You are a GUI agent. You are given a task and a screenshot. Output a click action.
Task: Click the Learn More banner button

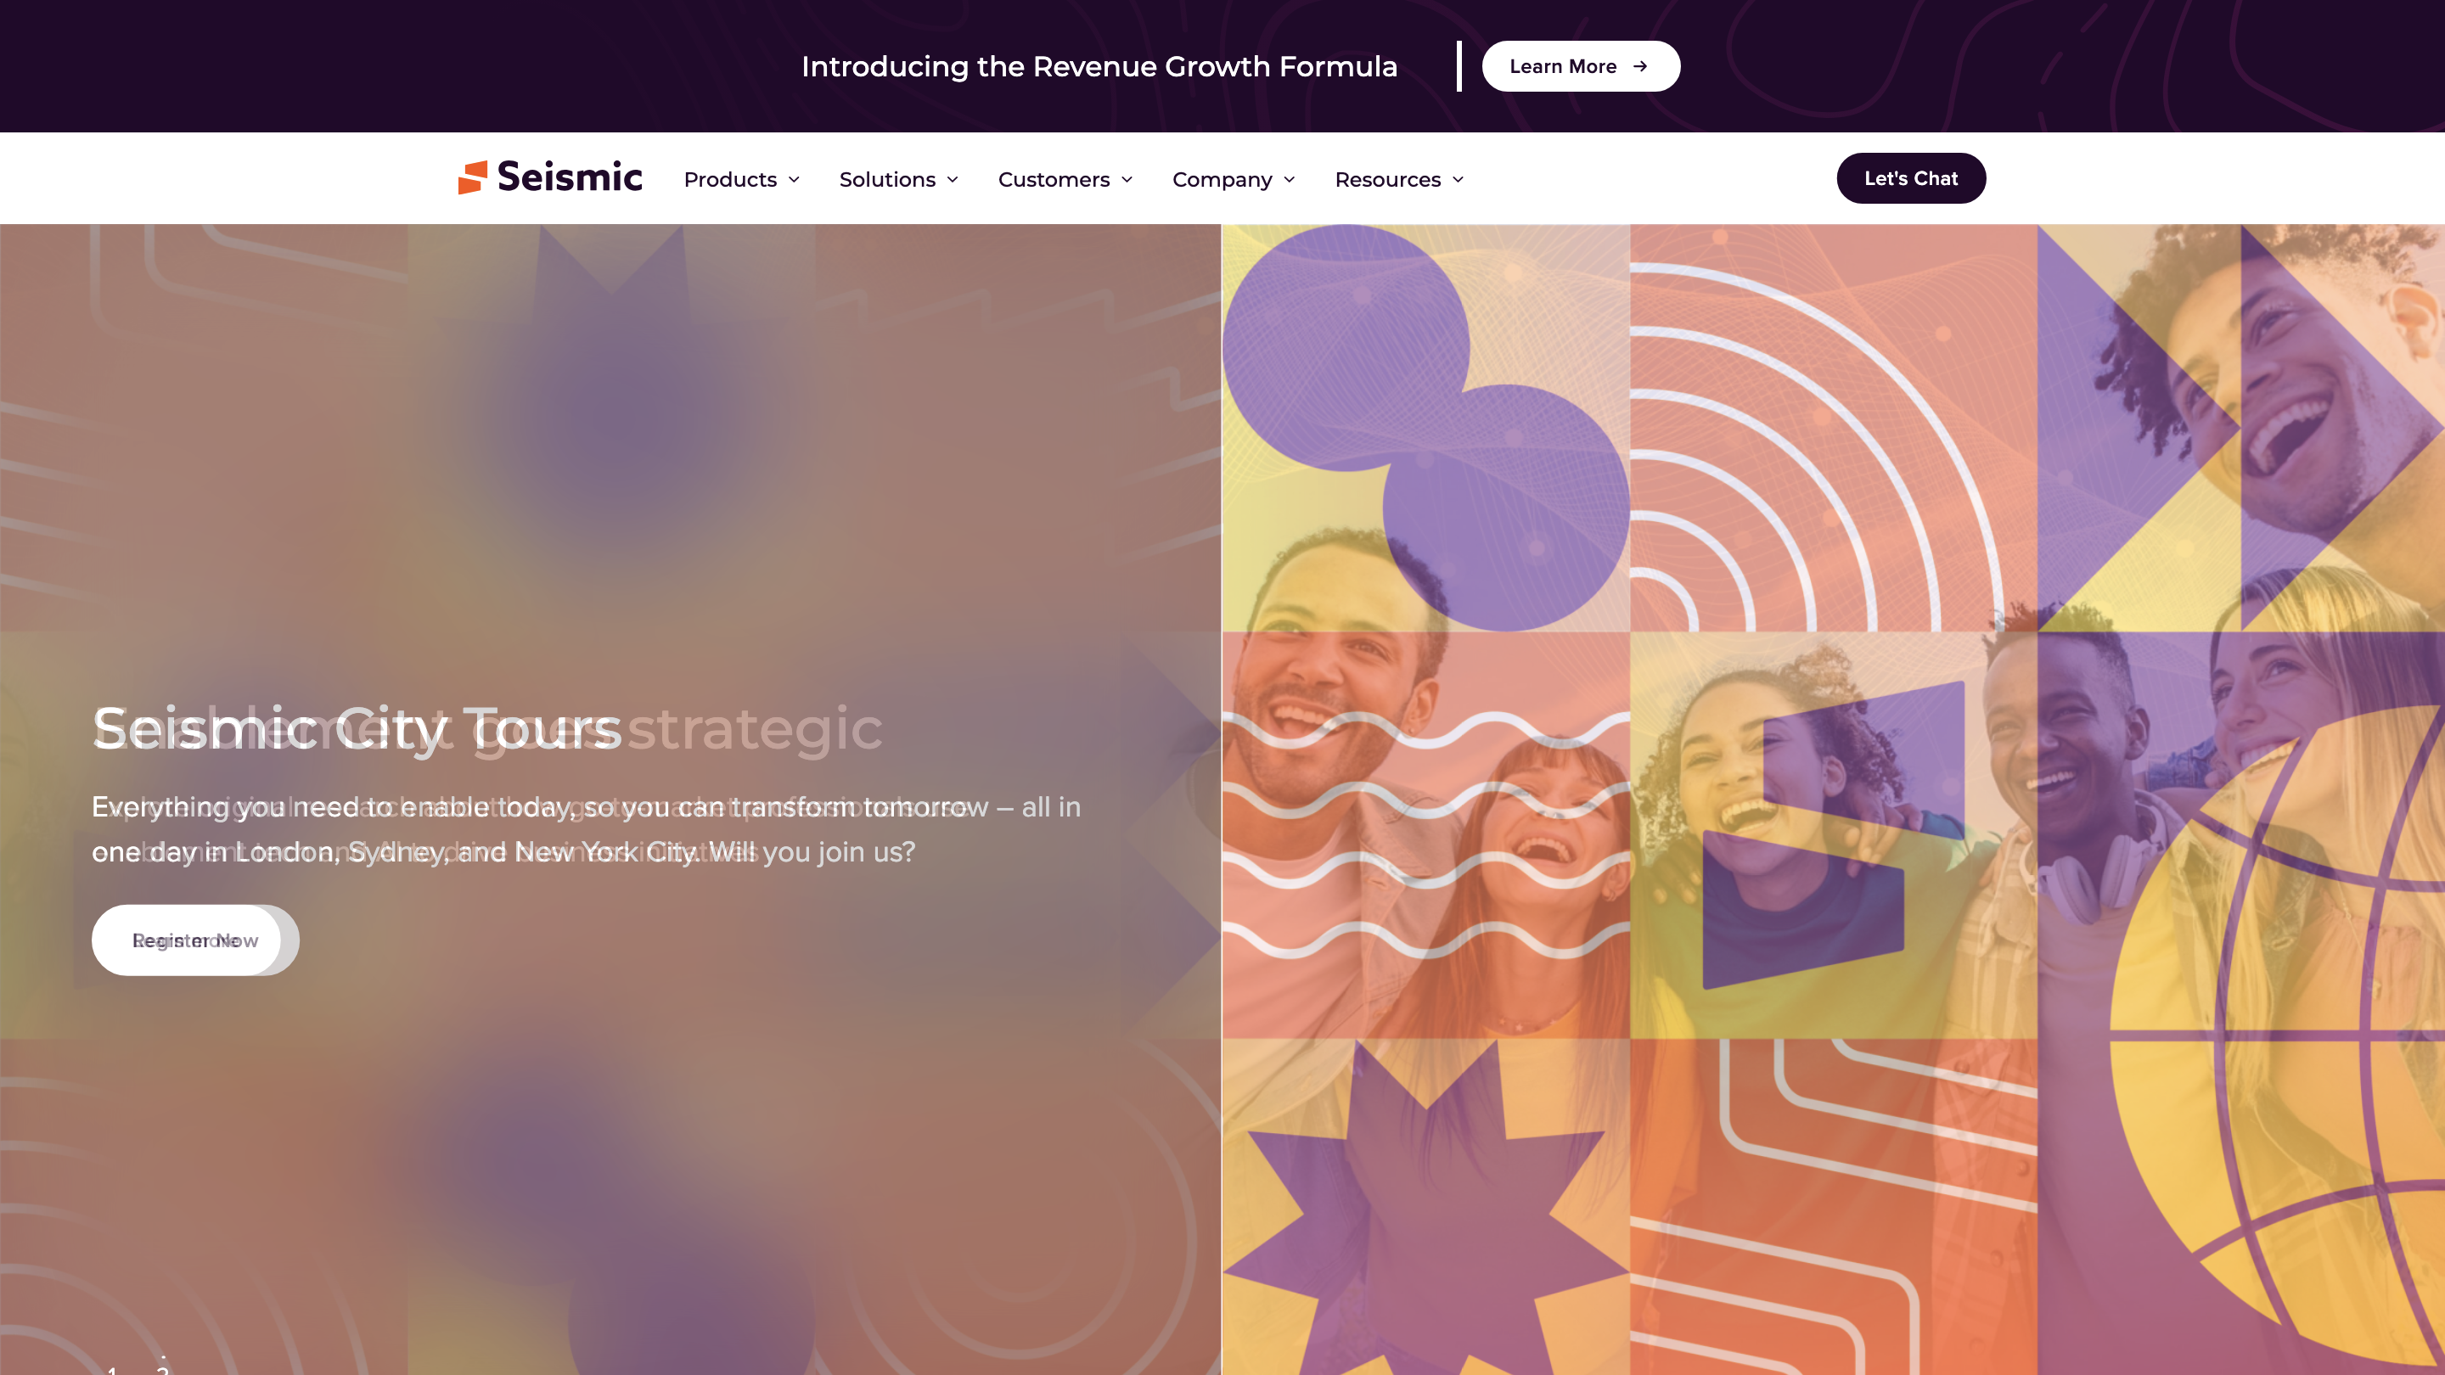click(1580, 66)
